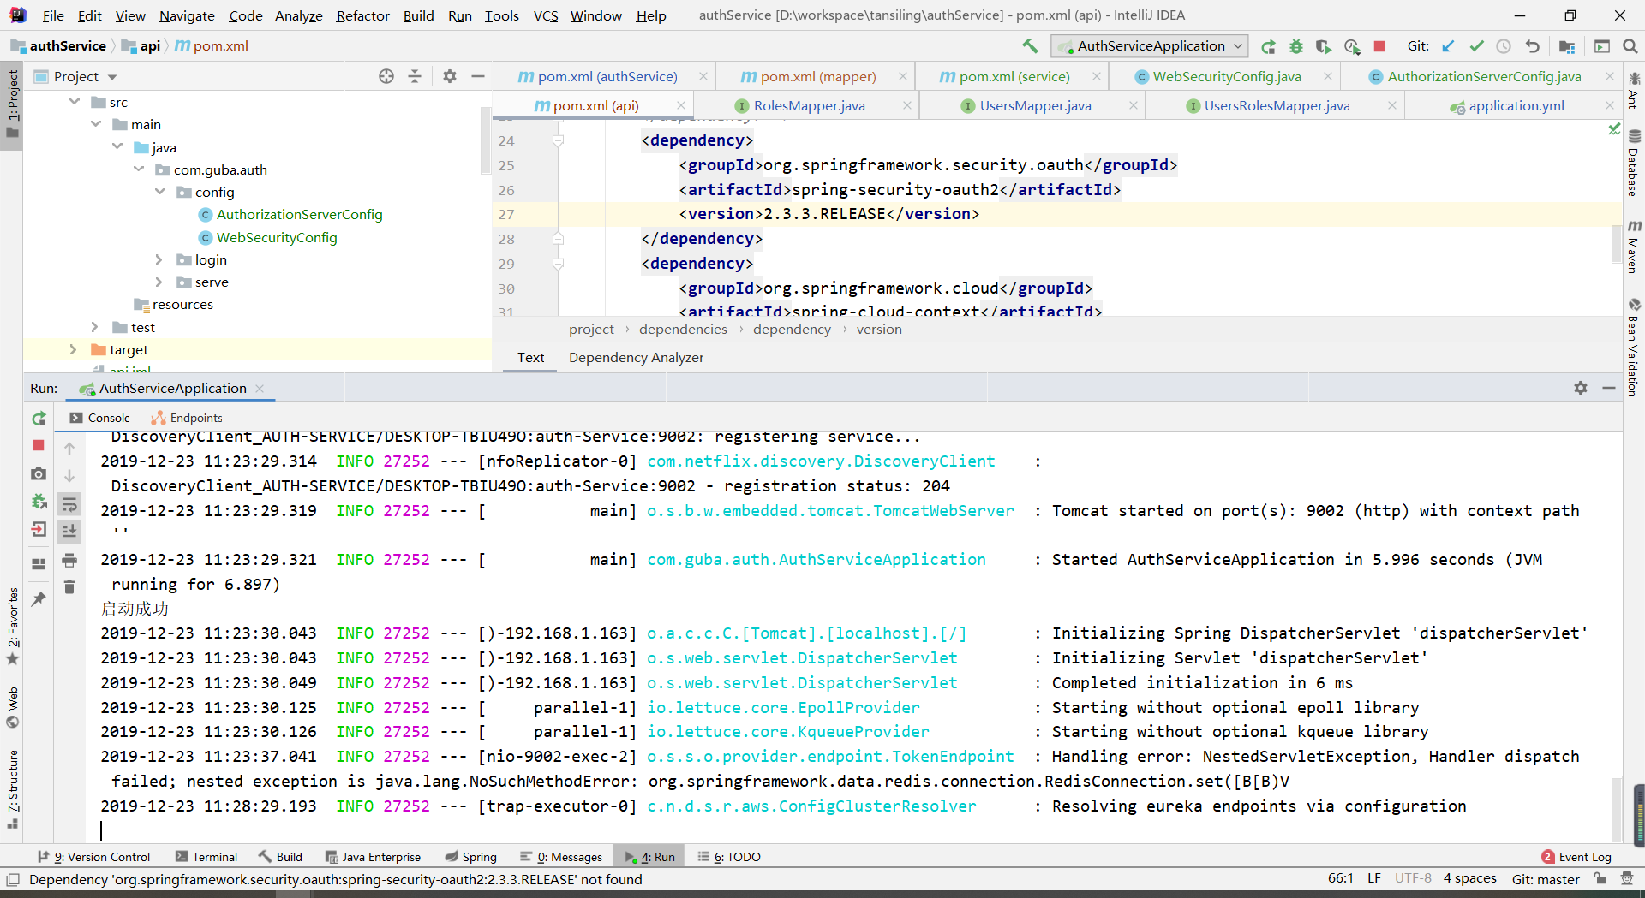
Task: Close the pom.xml (api) editor tab
Action: tap(681, 105)
